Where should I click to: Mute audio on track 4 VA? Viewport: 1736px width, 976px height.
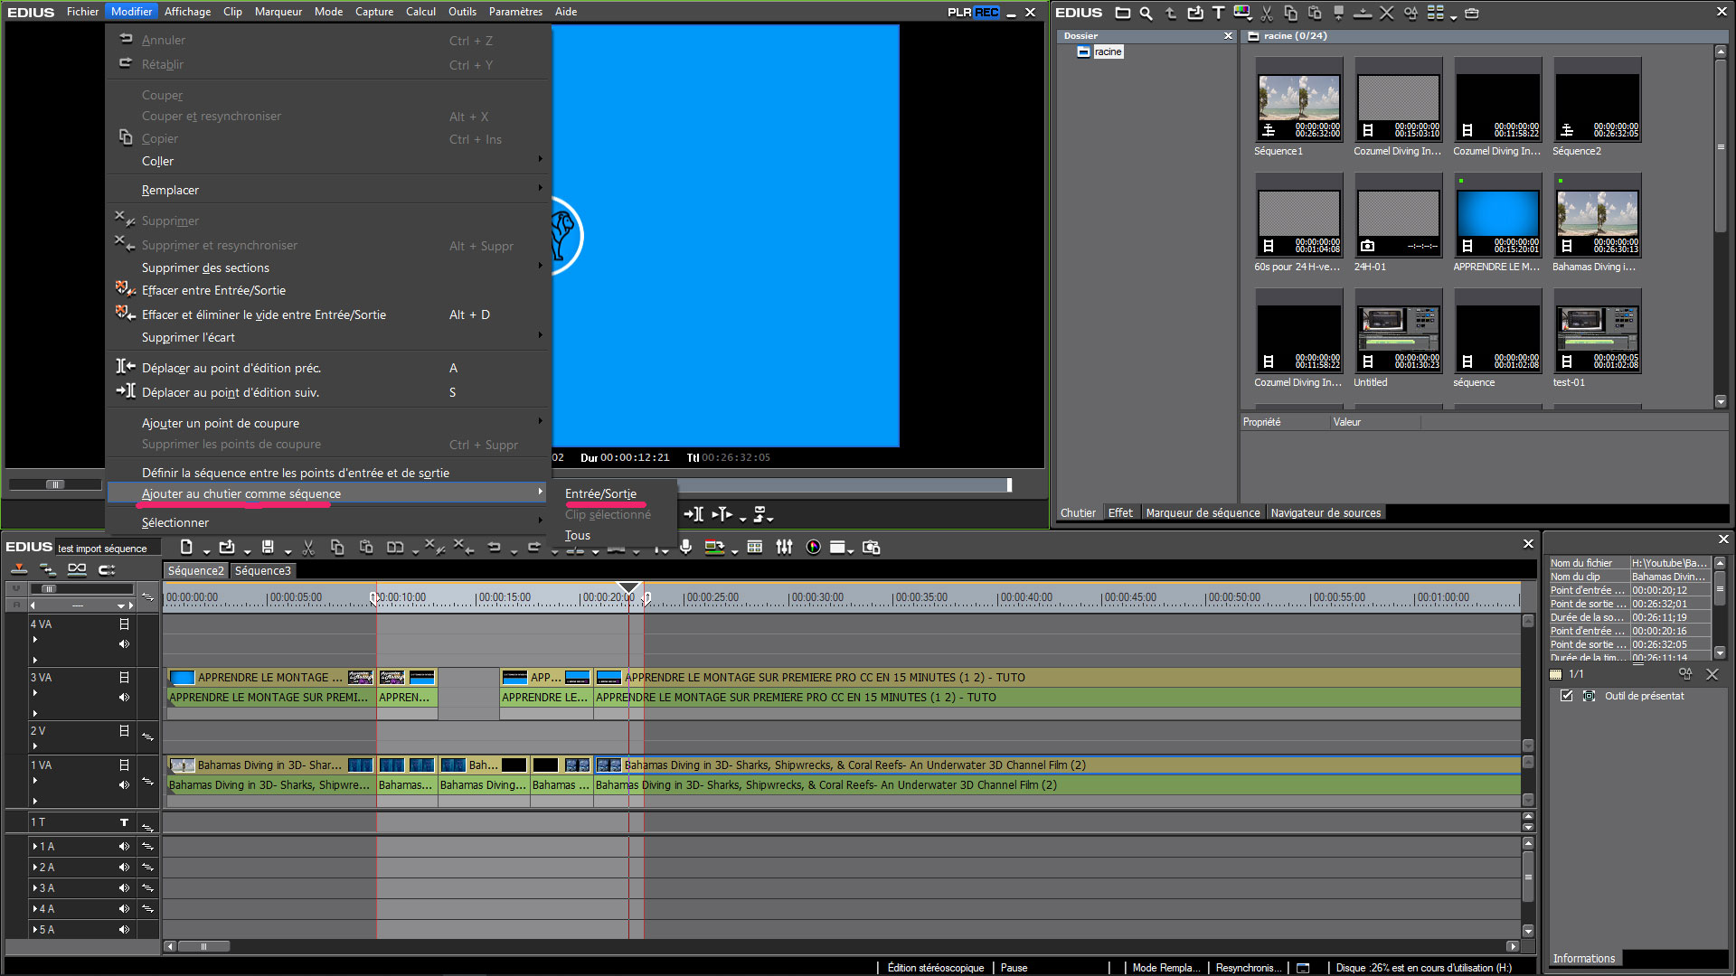pyautogui.click(x=124, y=644)
